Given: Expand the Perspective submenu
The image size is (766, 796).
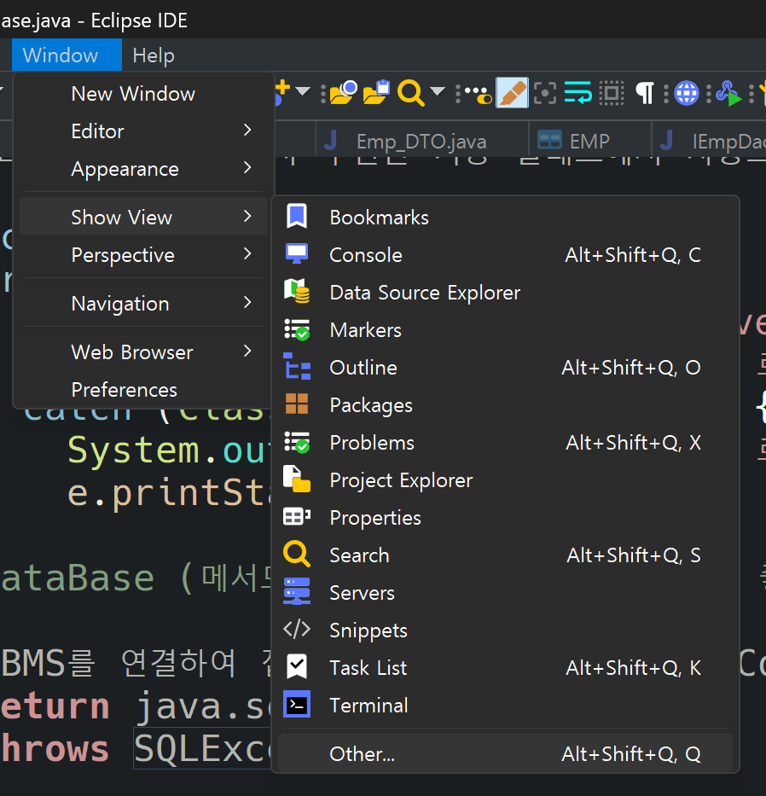Looking at the screenshot, I should click(x=143, y=255).
